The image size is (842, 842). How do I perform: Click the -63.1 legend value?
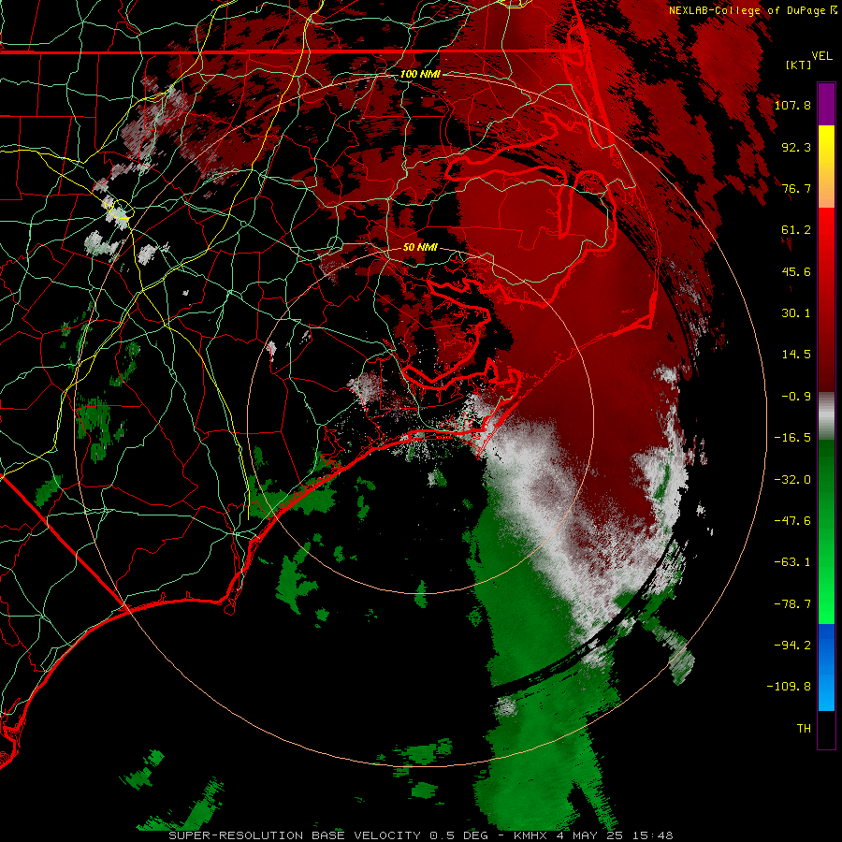tap(792, 562)
